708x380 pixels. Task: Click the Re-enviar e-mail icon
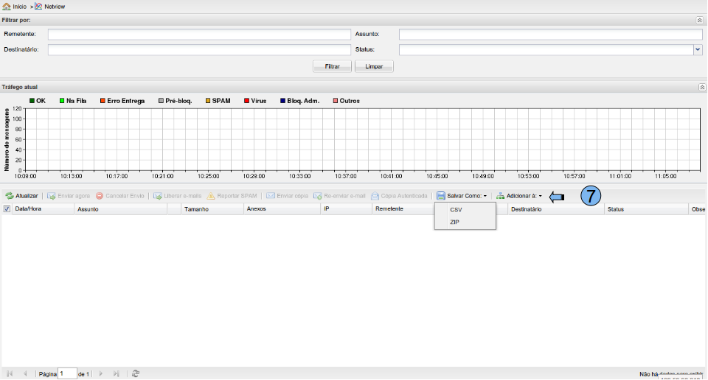click(x=318, y=197)
